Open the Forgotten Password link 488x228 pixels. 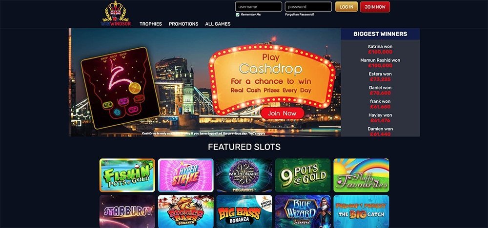click(x=300, y=15)
